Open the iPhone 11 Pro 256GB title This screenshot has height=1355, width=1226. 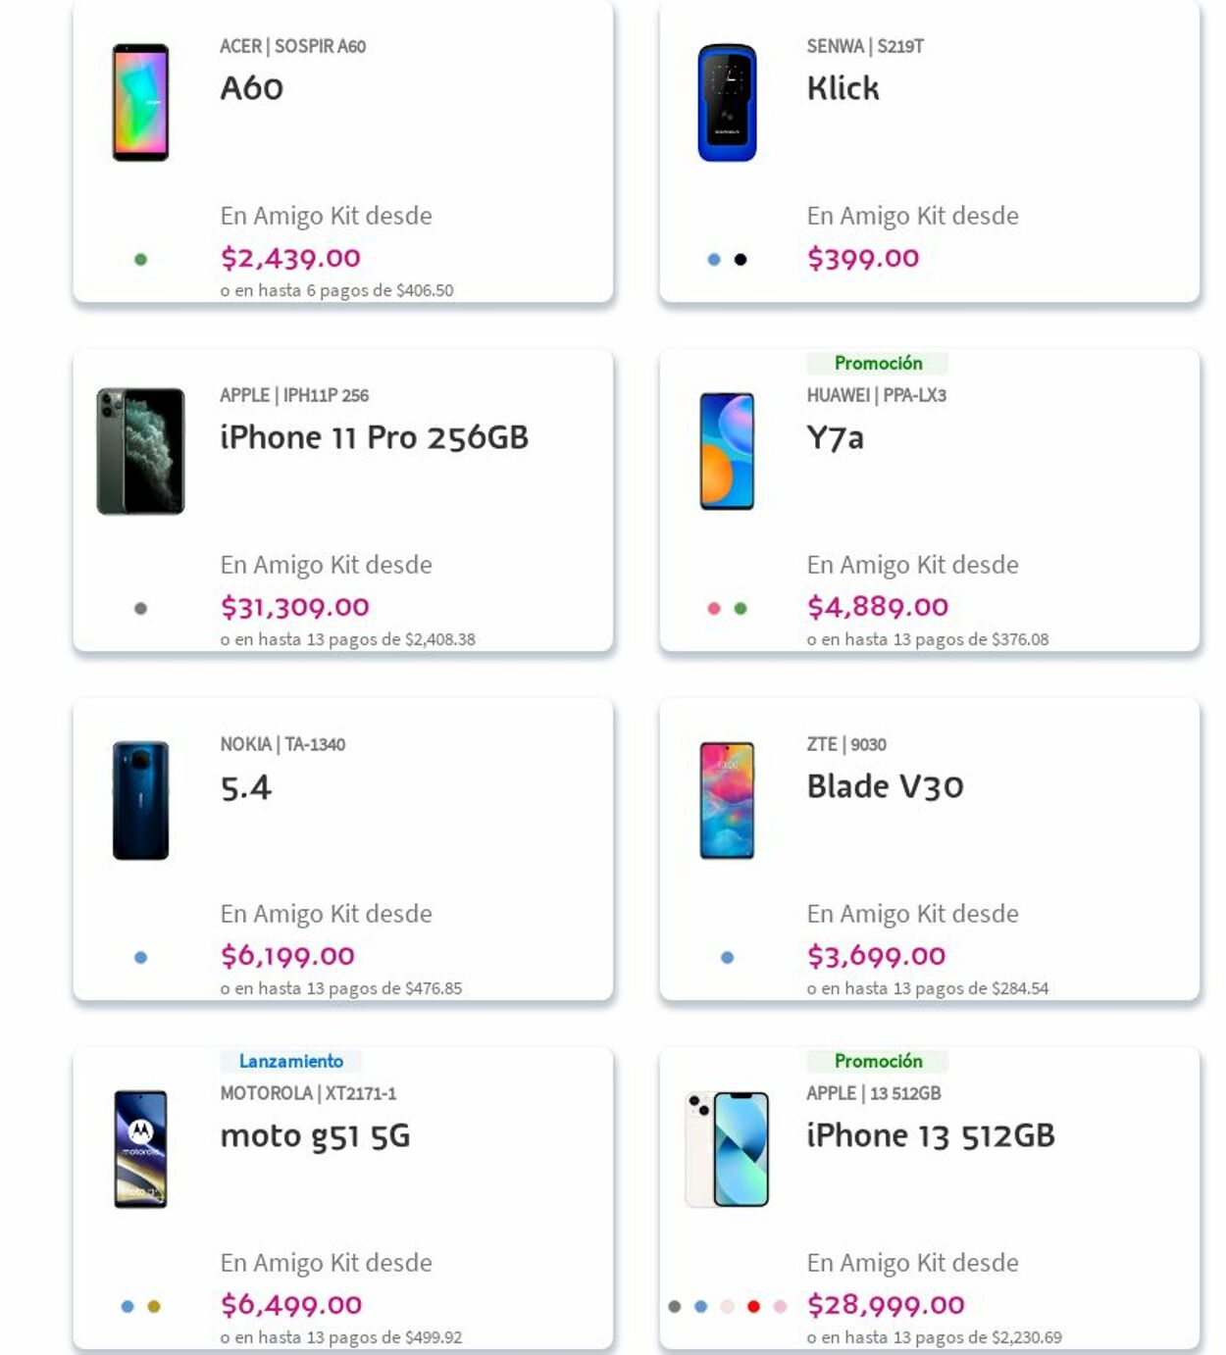pos(374,437)
